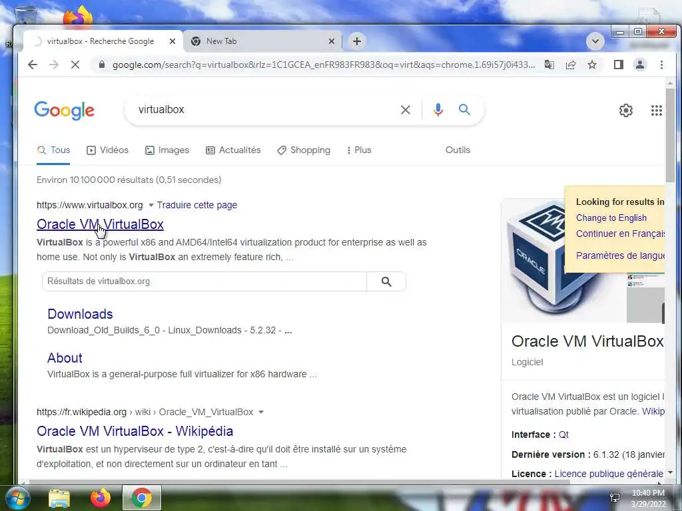Switch to the New Tab browser tab
Viewport: 682px width, 511px height.
coord(262,41)
